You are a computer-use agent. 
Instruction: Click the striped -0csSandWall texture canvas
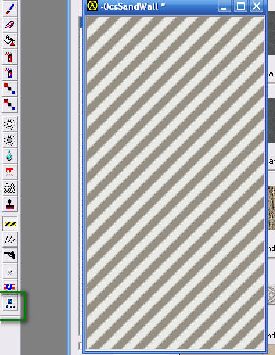(x=175, y=182)
